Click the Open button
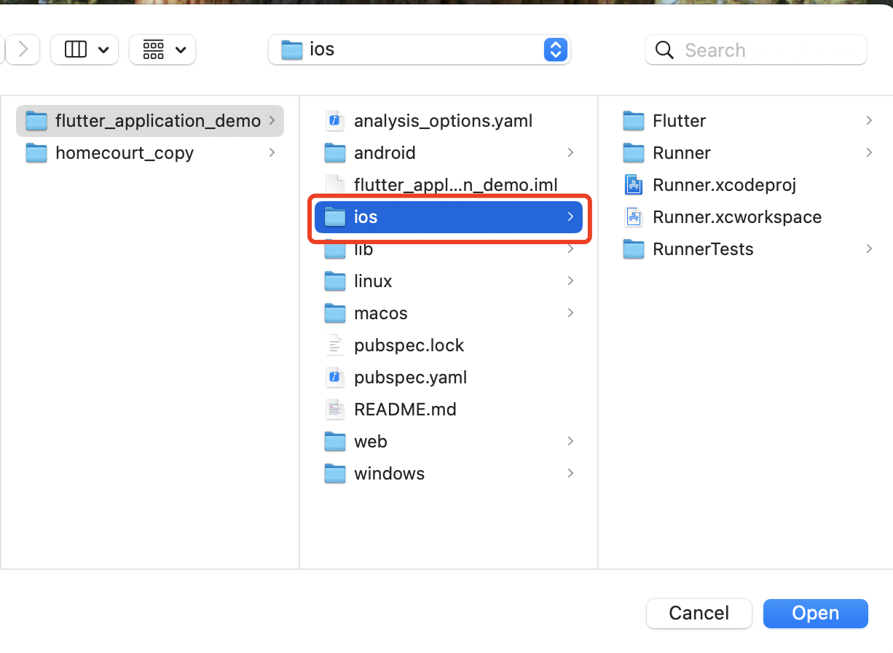 click(x=816, y=614)
